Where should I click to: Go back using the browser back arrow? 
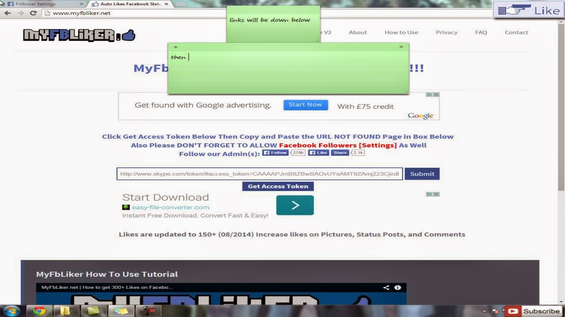[8, 13]
